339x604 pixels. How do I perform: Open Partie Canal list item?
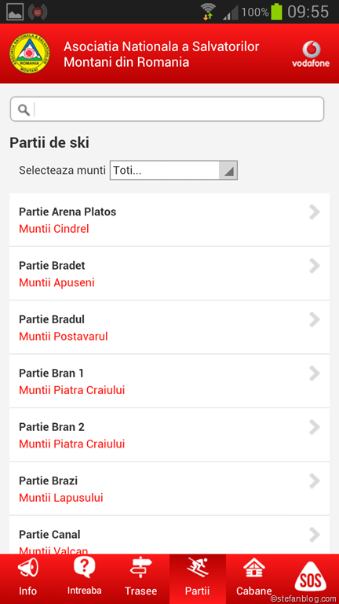tap(169, 536)
